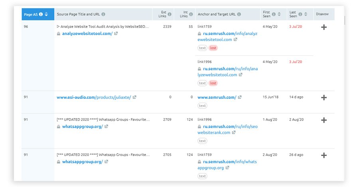Open external link icon beside analyzewebsitetool.com/

pyautogui.click(x=116, y=33)
